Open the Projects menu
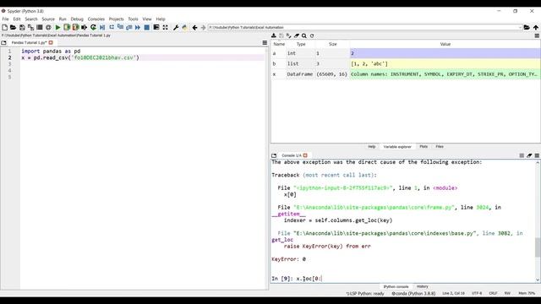 point(117,19)
